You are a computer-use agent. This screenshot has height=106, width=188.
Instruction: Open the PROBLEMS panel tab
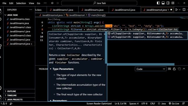(x=43, y=69)
